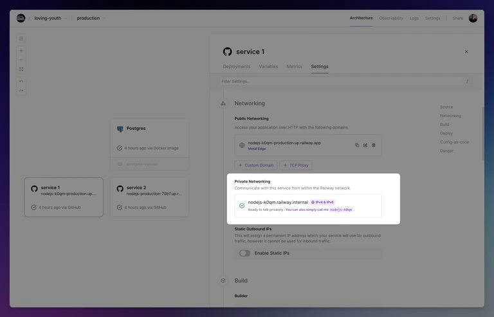Click the Metal Edge label

[257, 149]
